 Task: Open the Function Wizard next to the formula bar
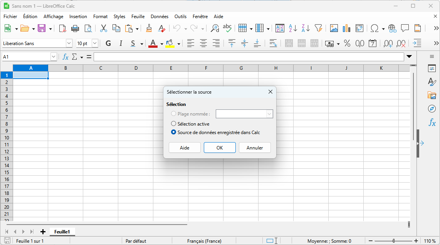[x=65, y=57]
